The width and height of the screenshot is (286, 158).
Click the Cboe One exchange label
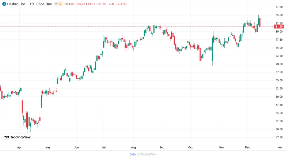pyautogui.click(x=44, y=4)
